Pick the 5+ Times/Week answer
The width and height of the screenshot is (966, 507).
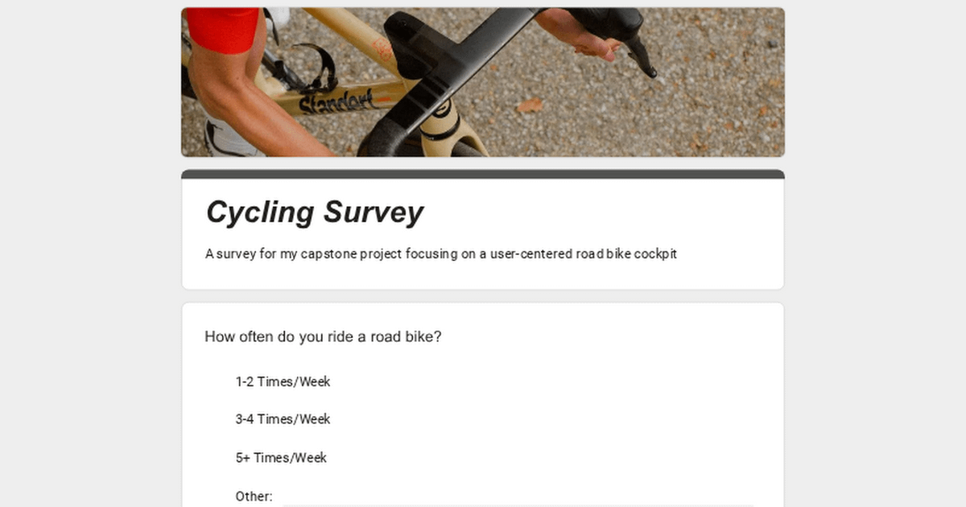pos(281,458)
